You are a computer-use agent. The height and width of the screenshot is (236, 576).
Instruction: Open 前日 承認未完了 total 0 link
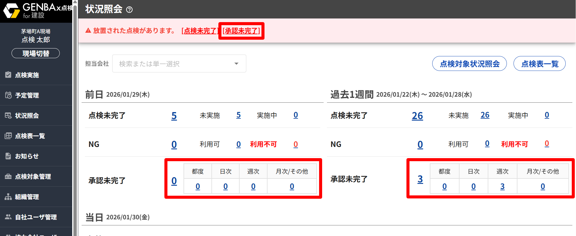point(174,181)
